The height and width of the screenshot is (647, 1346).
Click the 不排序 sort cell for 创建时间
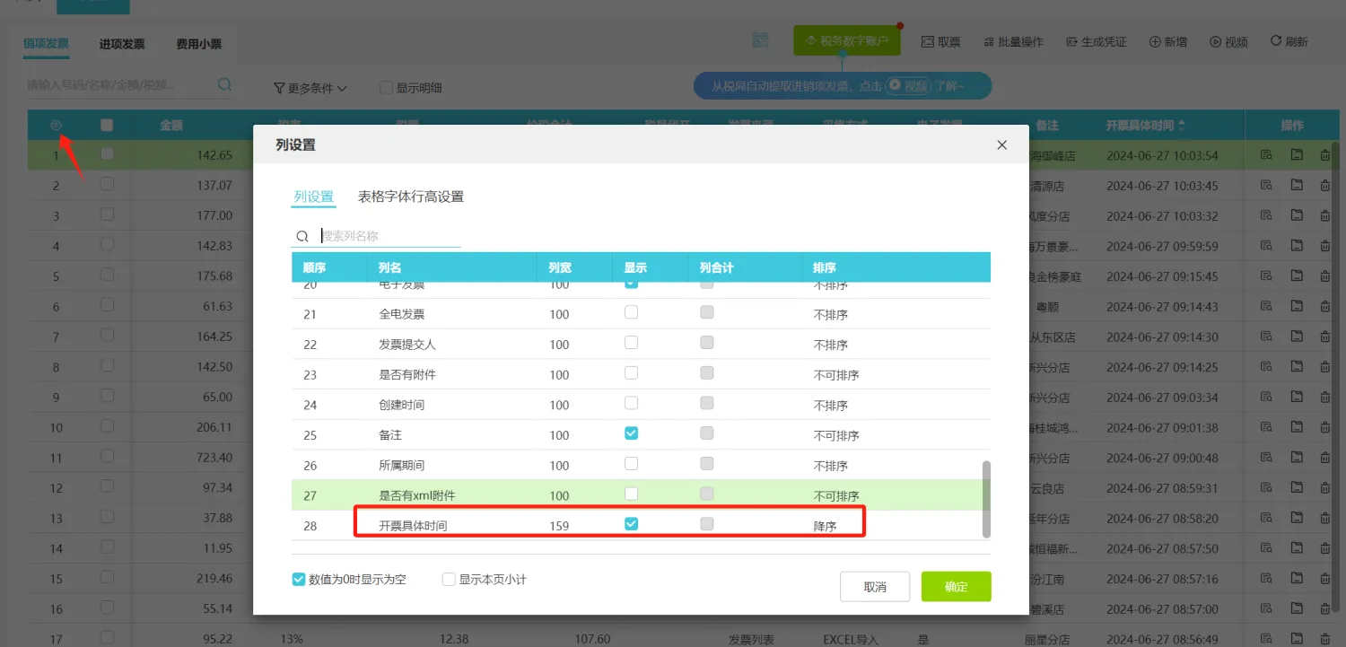point(831,406)
